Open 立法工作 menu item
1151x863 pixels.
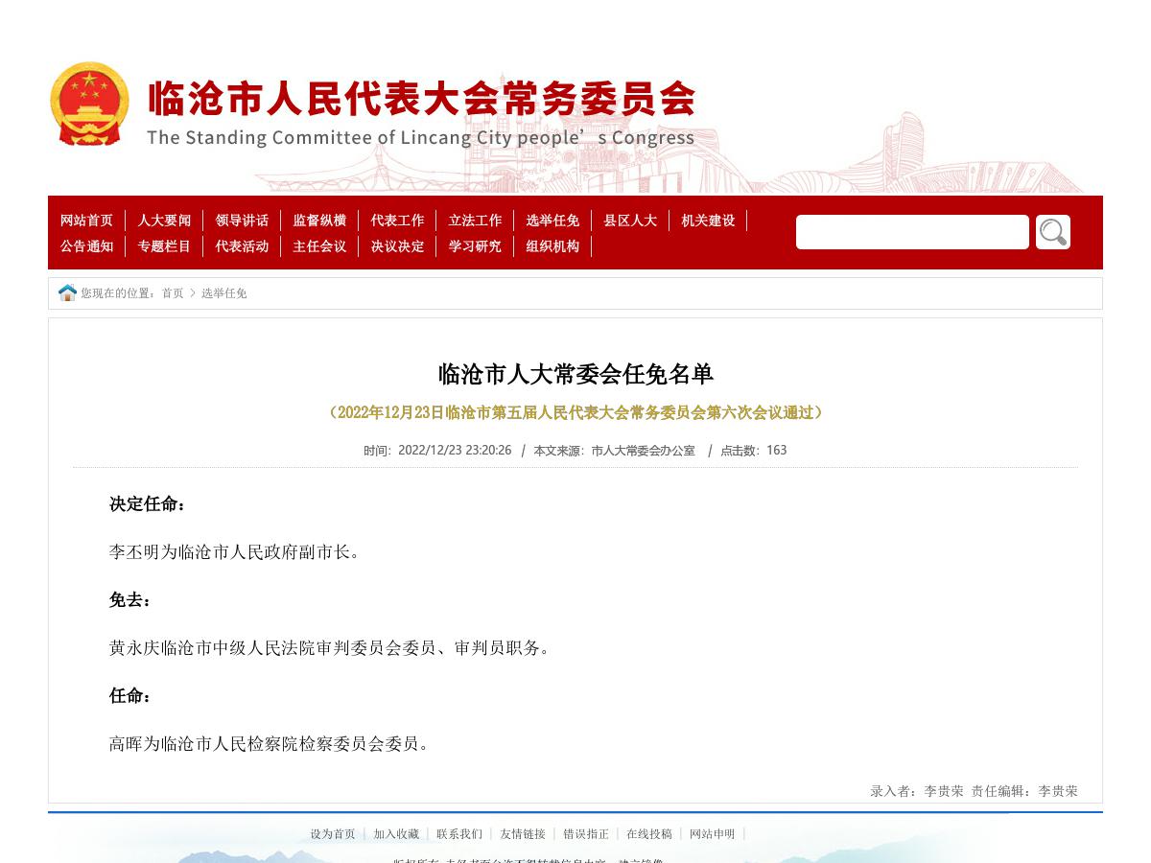click(475, 221)
